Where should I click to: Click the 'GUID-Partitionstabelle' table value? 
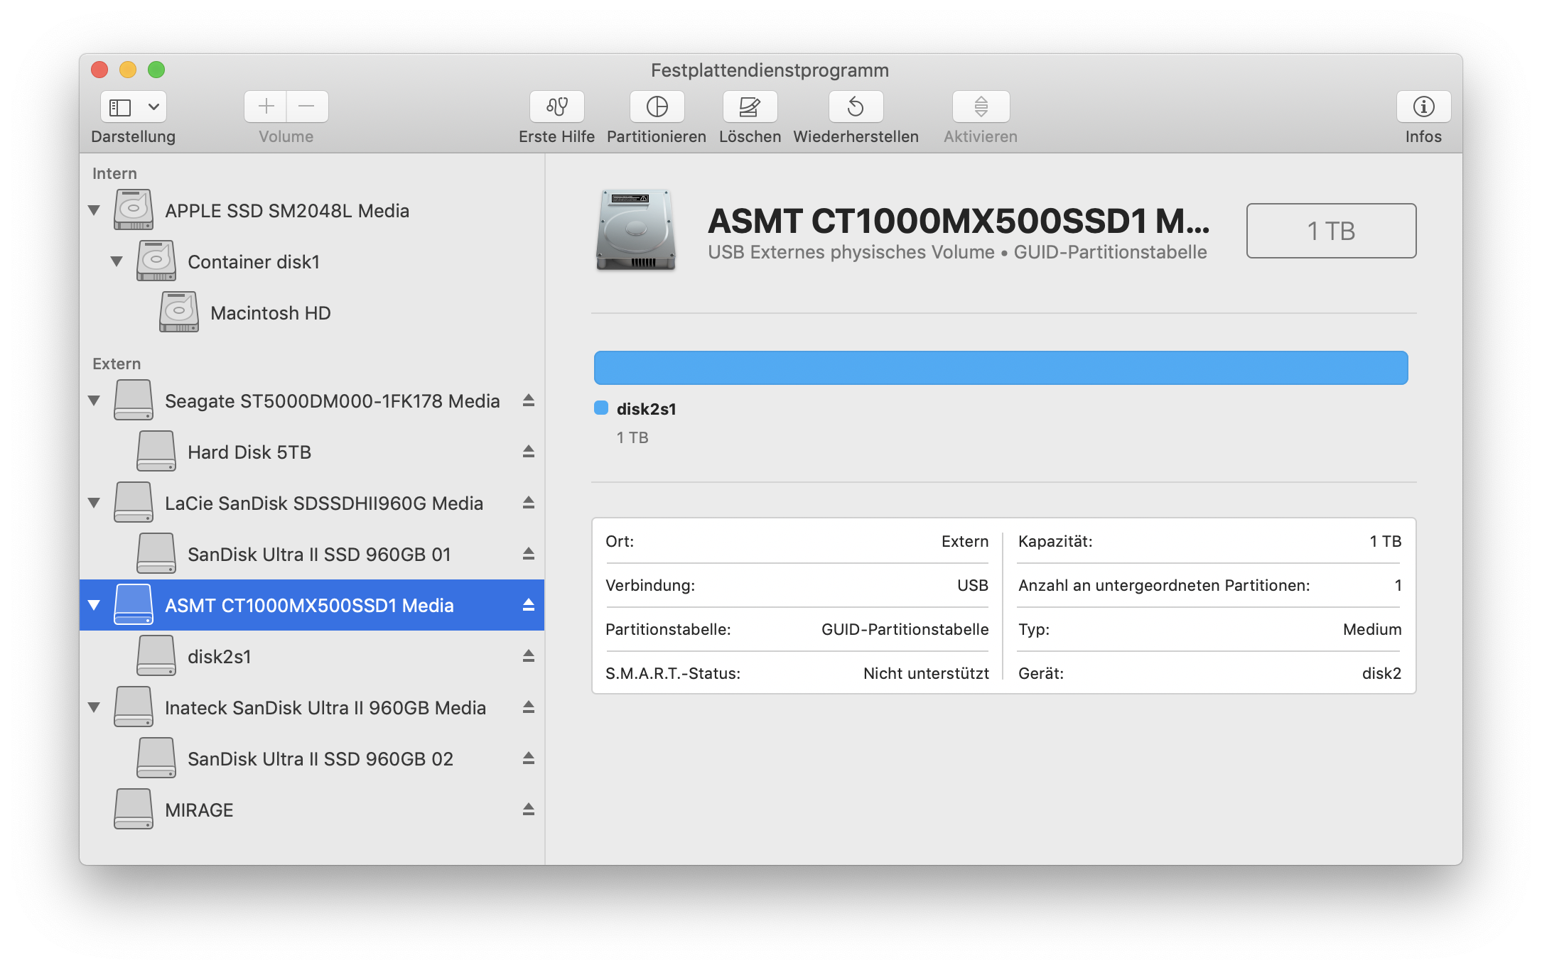(905, 629)
